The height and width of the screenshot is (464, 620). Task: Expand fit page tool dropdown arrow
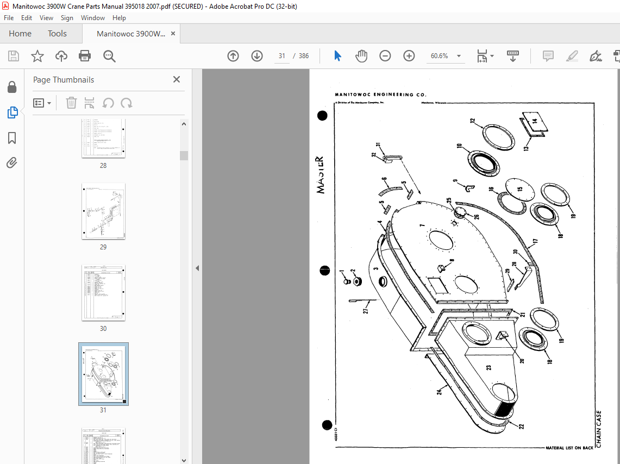[492, 56]
